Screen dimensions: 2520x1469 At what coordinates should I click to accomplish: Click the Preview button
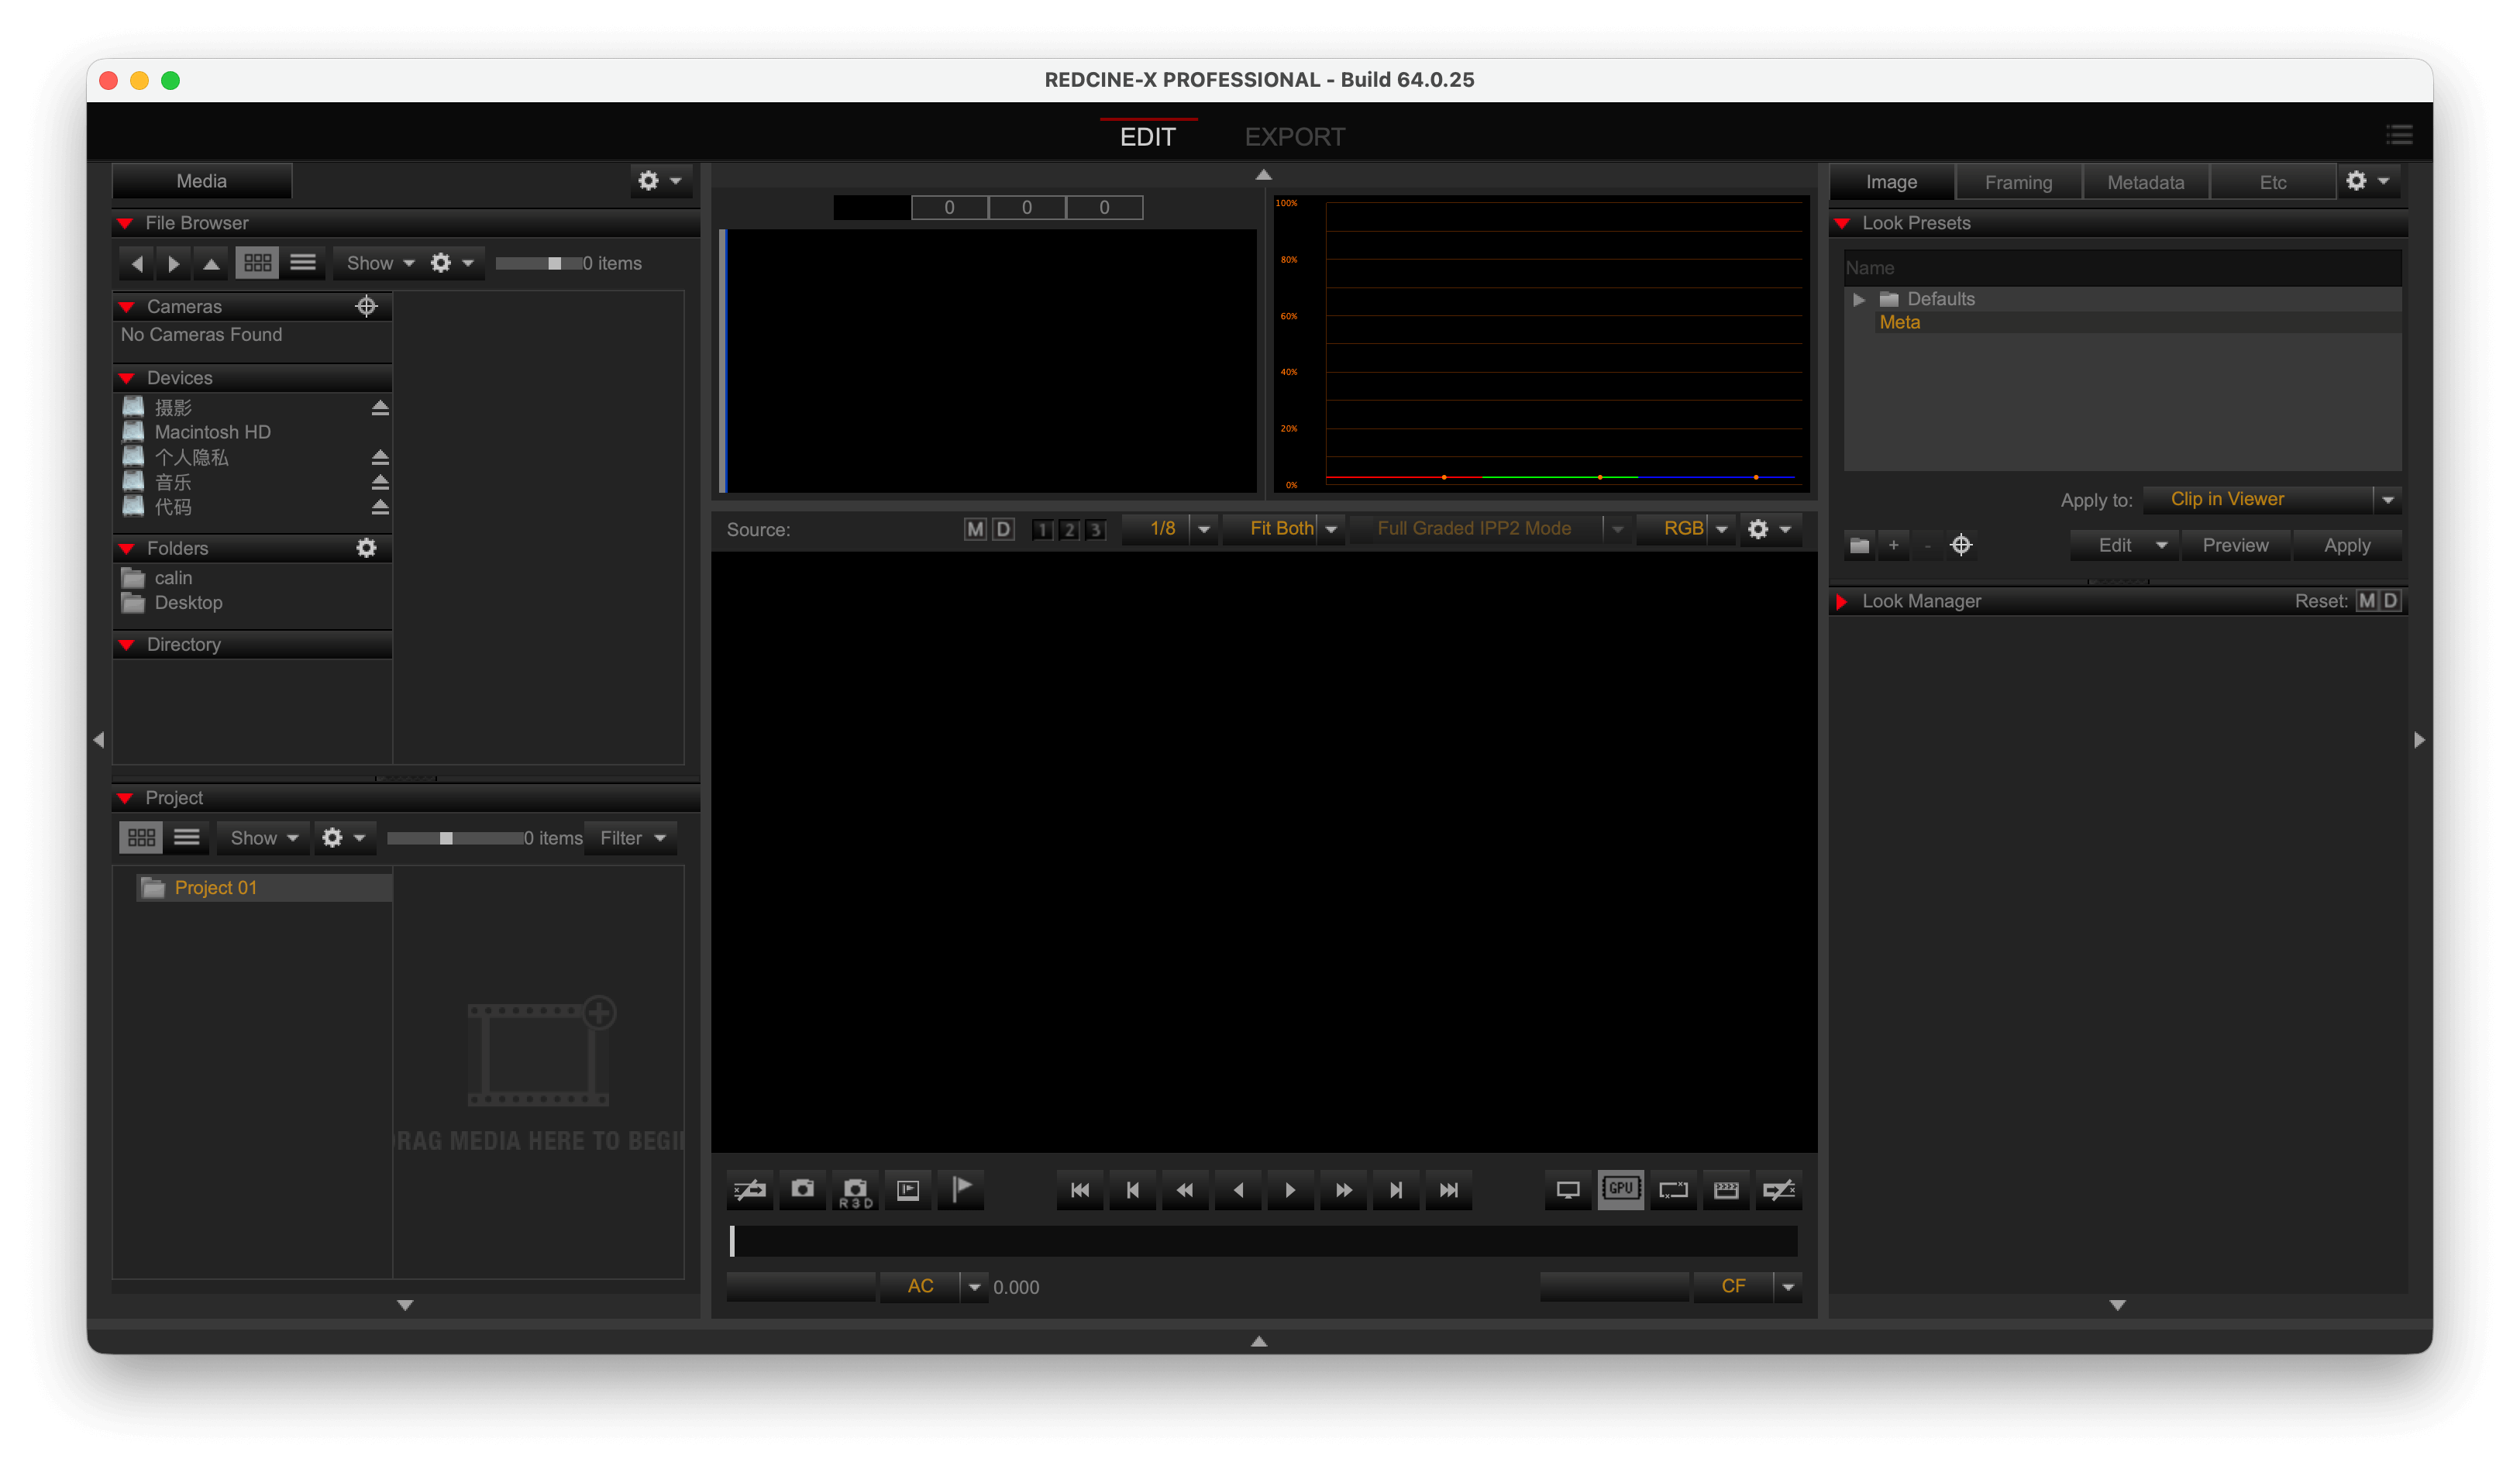(x=2235, y=545)
